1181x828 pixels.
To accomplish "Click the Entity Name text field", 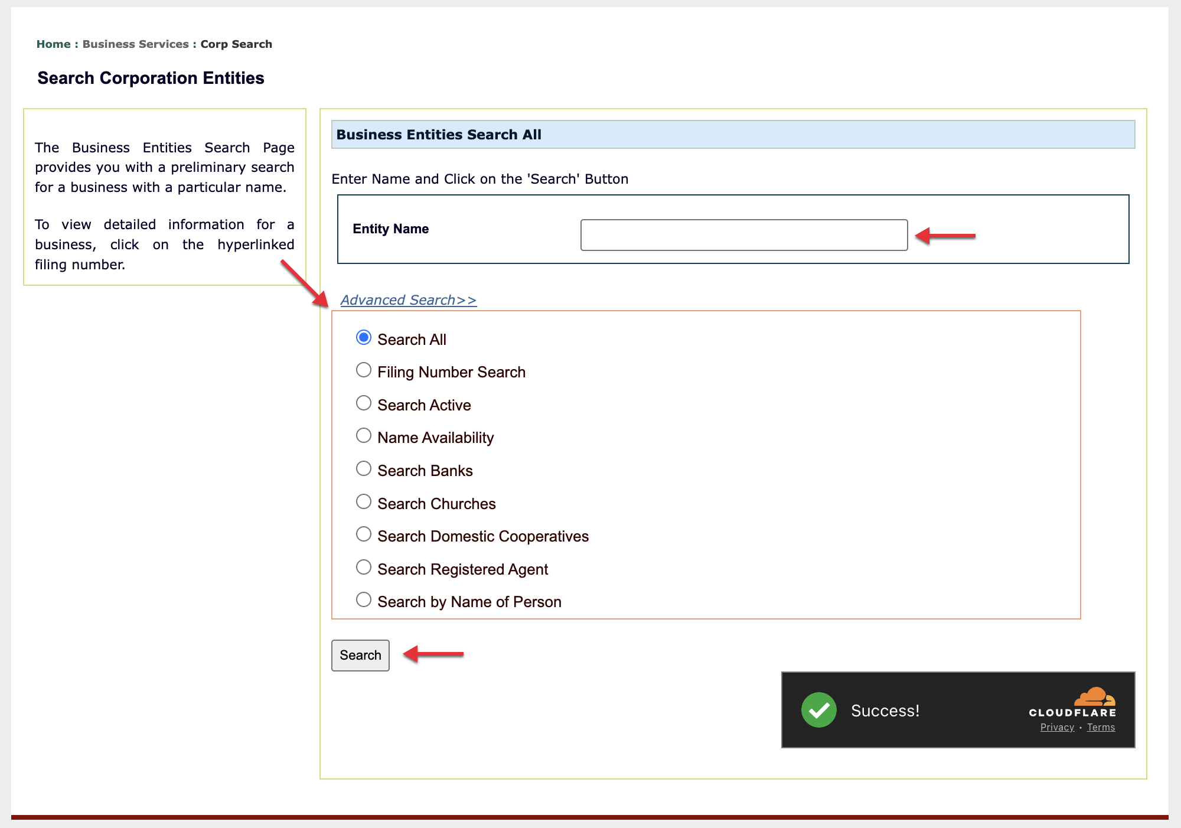I will point(743,235).
